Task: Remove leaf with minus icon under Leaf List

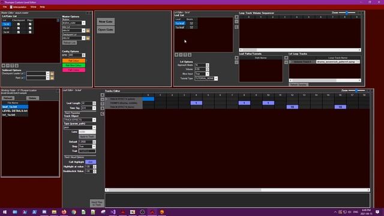Action: pyautogui.click(x=181, y=55)
